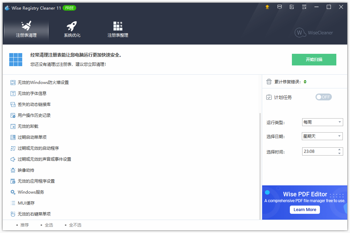This screenshot has height=233, width=350.
Task: Click 推荐 selection link
Action: (25, 225)
